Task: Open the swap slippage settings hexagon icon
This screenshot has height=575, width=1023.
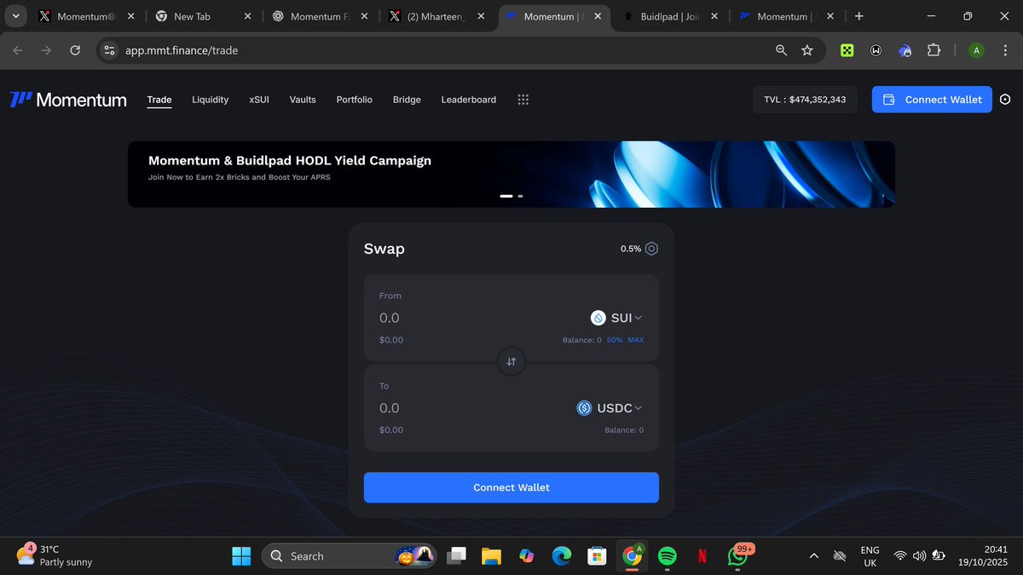Action: [x=651, y=249]
